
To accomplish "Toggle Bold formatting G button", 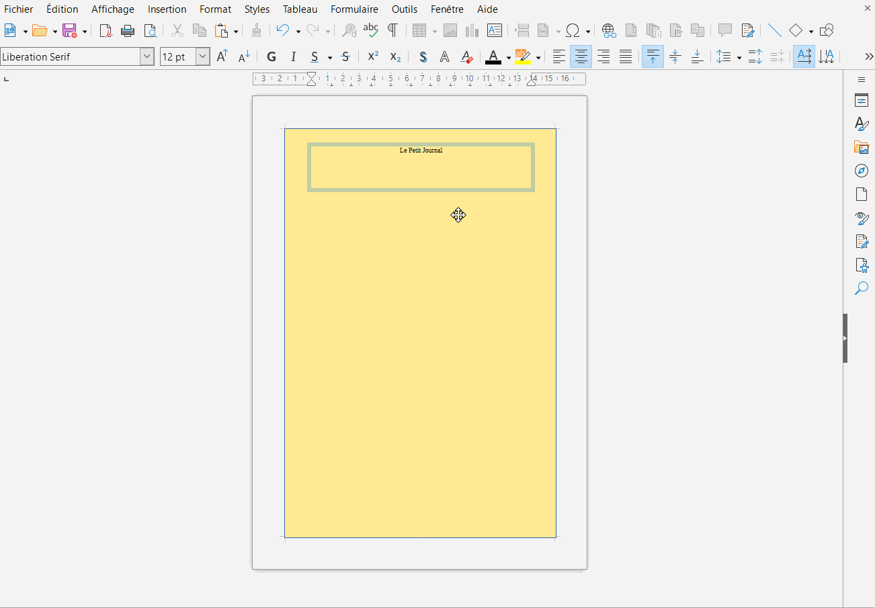I will point(272,57).
